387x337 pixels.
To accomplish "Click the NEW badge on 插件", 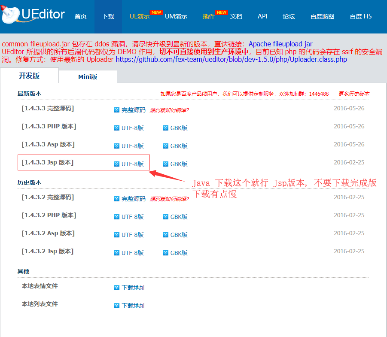I will pos(222,13).
